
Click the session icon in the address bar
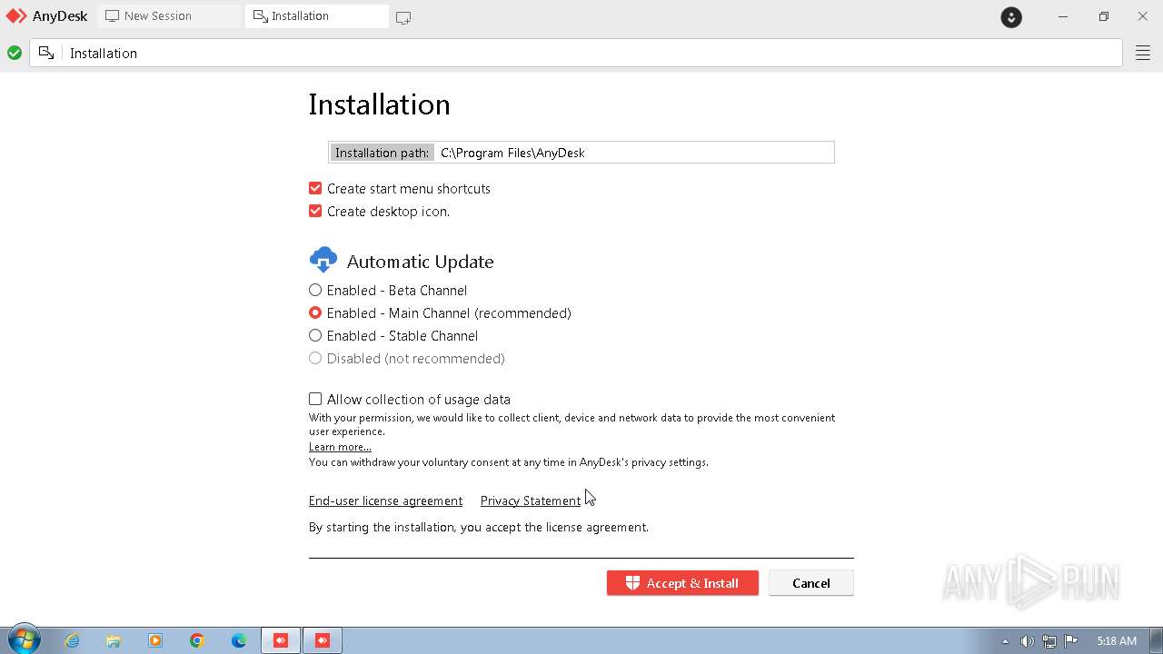click(46, 54)
